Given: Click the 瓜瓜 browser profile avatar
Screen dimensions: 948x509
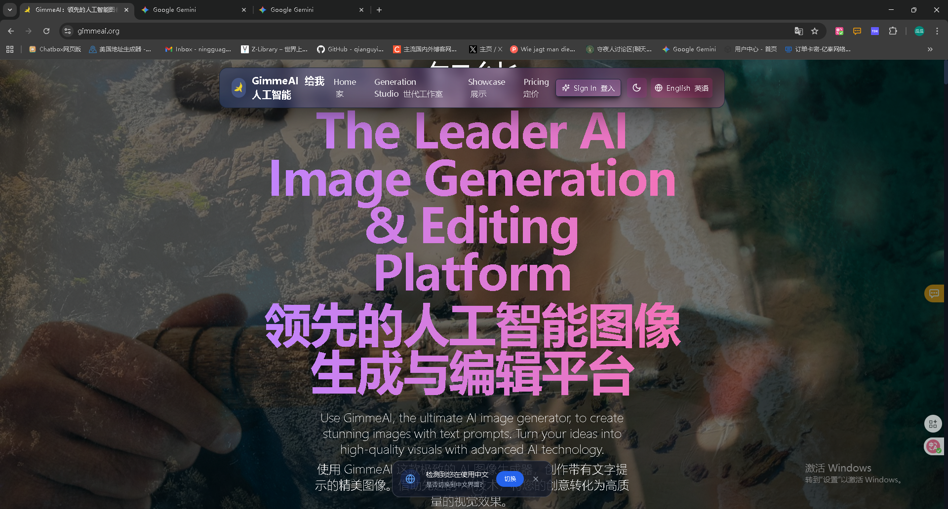Looking at the screenshot, I should pyautogui.click(x=919, y=31).
